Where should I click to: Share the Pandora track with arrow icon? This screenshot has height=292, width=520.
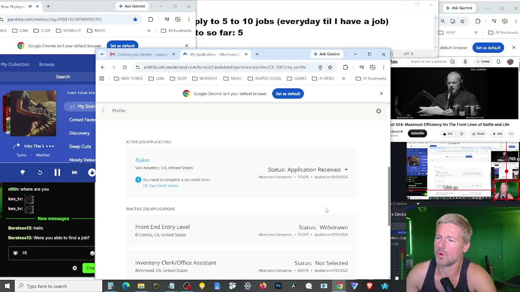coord(16,146)
